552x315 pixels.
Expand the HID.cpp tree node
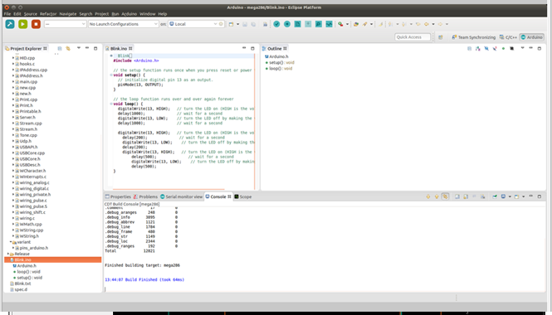tap(13, 58)
